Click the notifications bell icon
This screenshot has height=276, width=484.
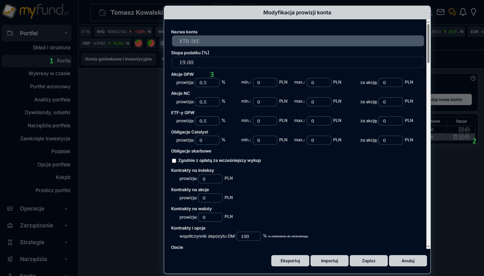[463, 12]
